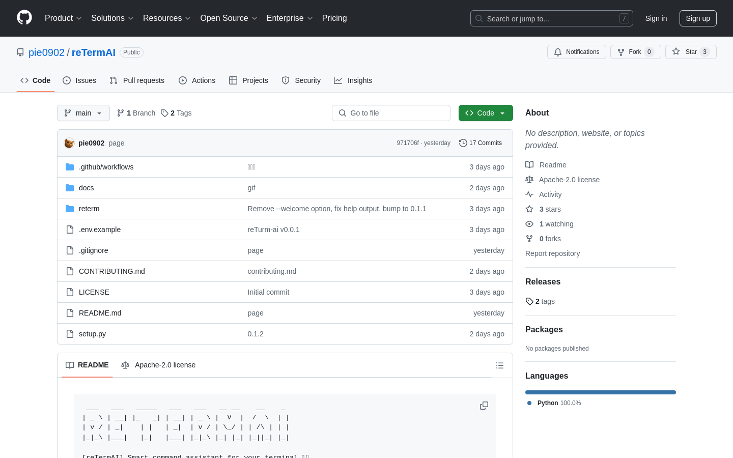Click Report repository
The height and width of the screenshot is (458, 733).
pos(552,253)
